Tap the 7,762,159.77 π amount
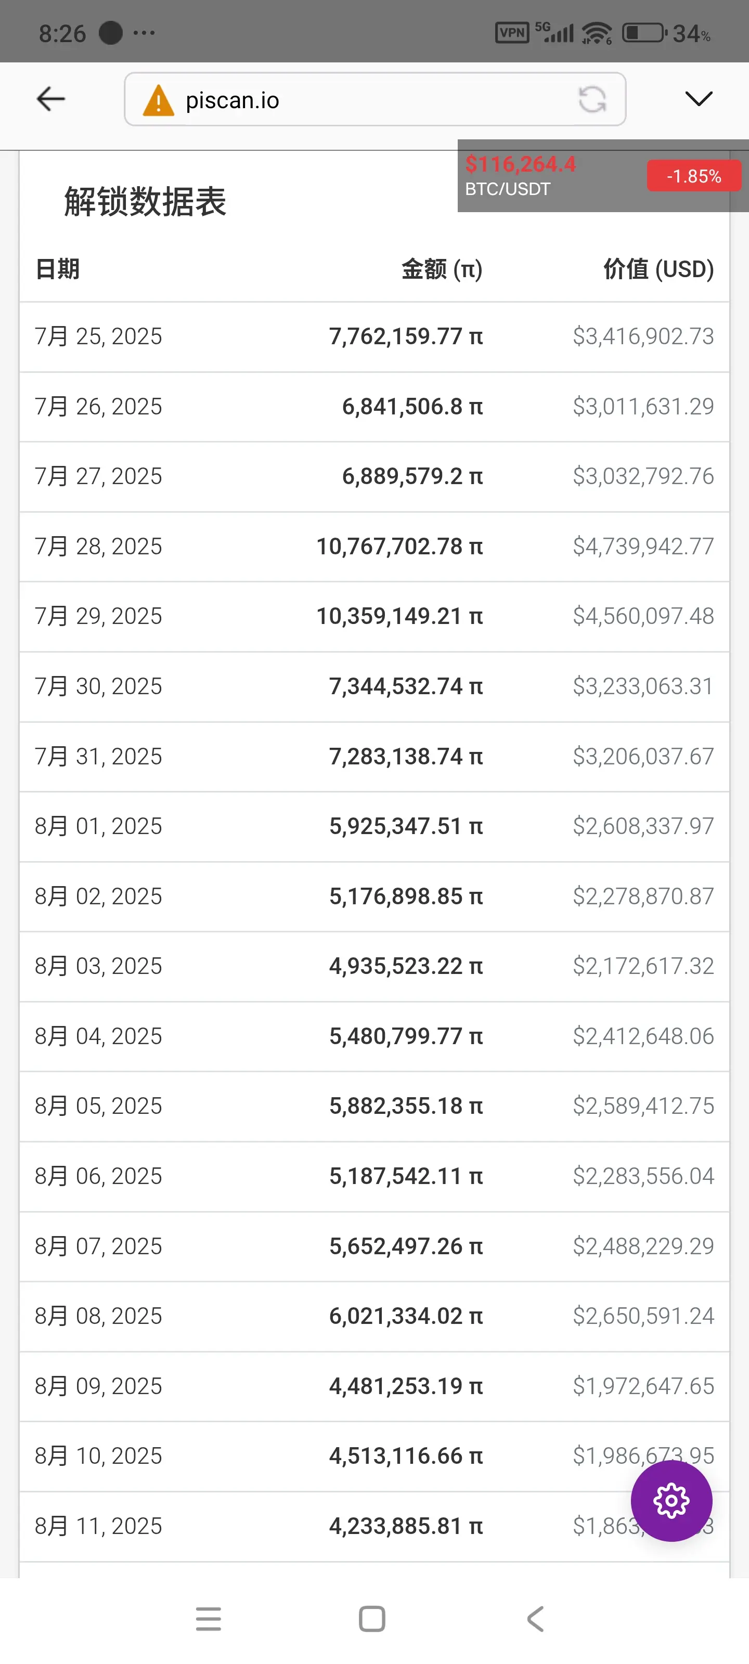The height and width of the screenshot is (1664, 749). [406, 336]
